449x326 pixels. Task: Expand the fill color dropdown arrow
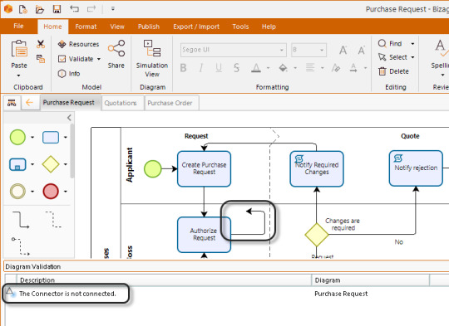pyautogui.click(x=295, y=68)
